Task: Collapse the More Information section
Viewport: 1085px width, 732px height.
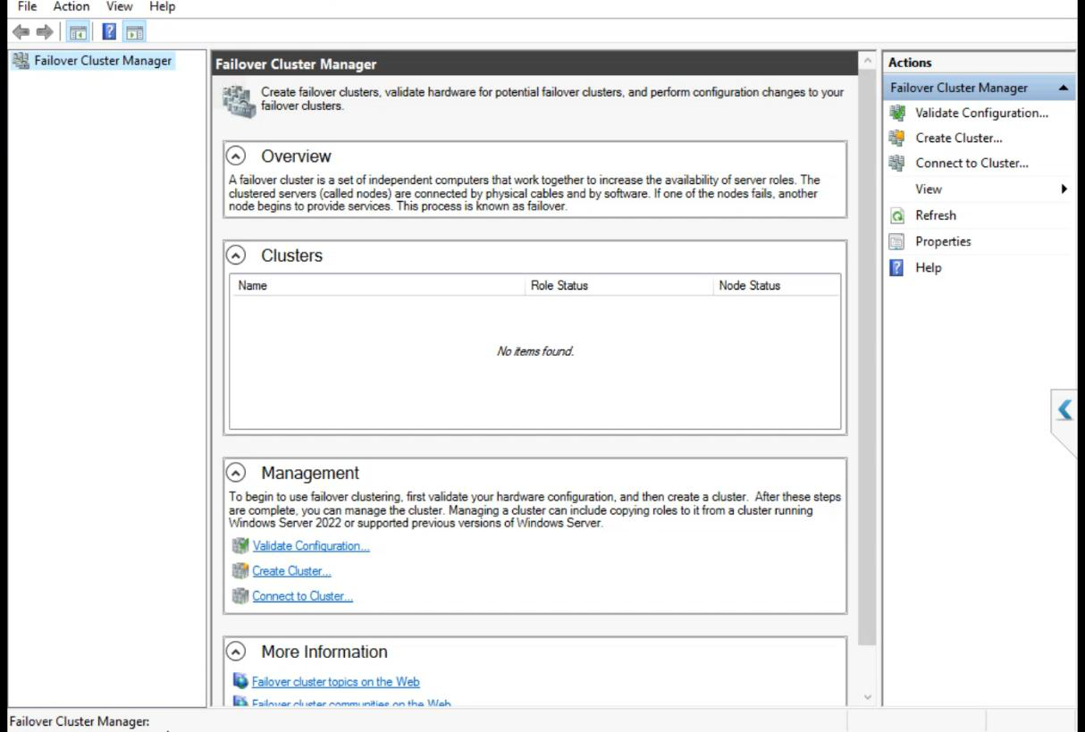Action: [237, 652]
